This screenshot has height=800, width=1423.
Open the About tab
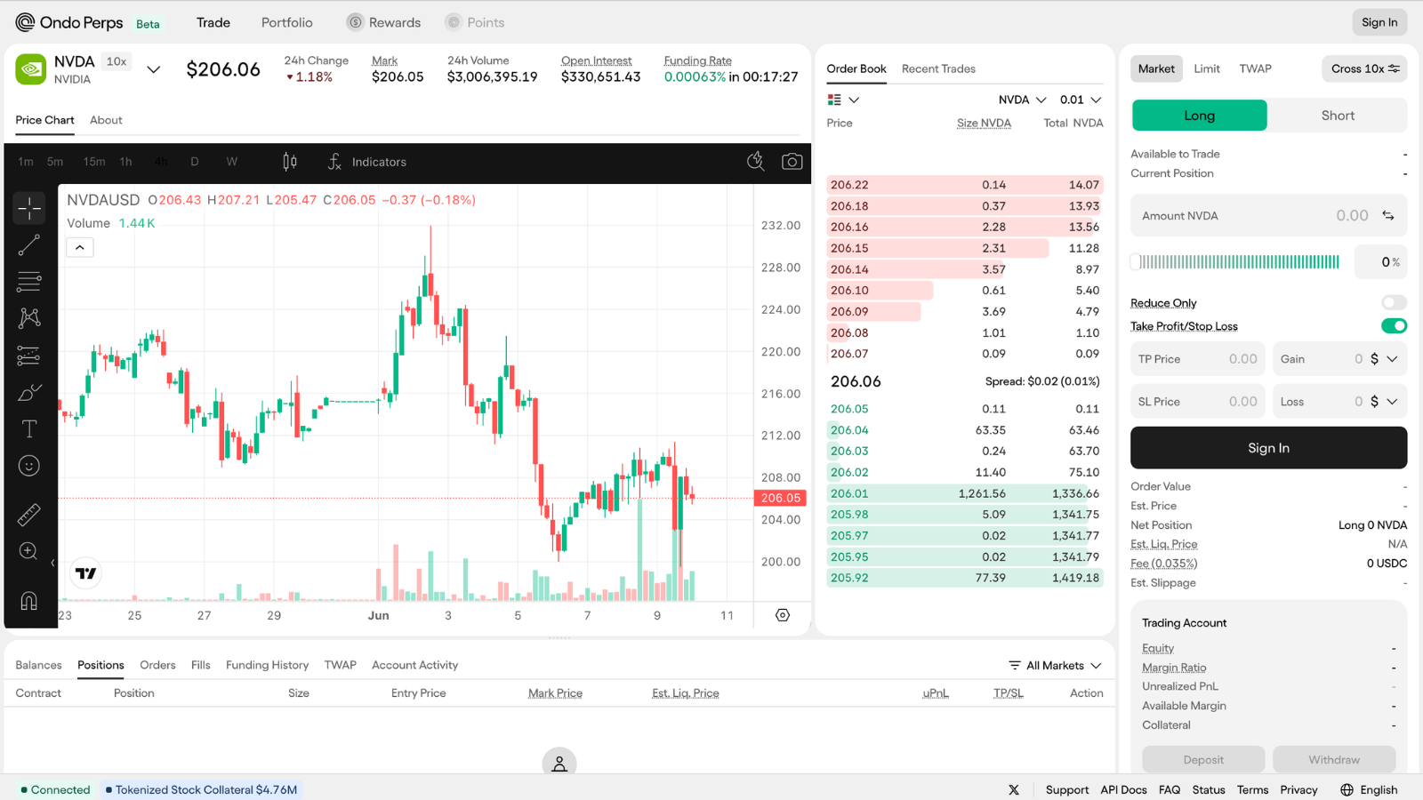106,120
